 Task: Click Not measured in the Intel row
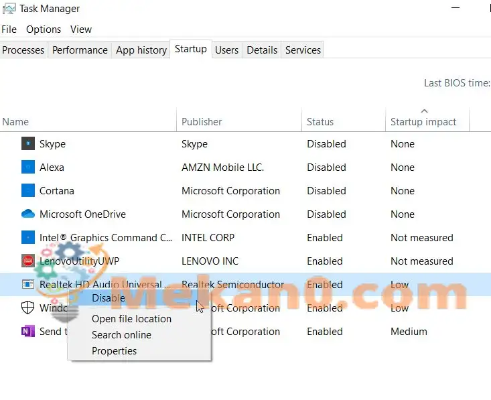click(422, 237)
